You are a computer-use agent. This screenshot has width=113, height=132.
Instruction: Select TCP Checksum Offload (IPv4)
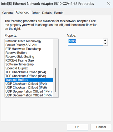(29, 72)
